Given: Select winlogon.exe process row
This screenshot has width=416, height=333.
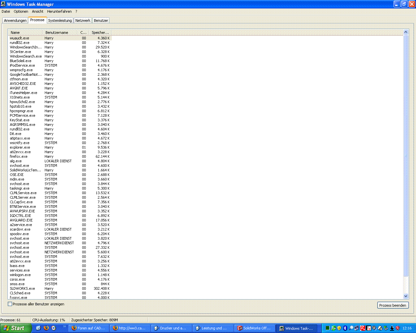Looking at the screenshot, I should tap(60, 275).
